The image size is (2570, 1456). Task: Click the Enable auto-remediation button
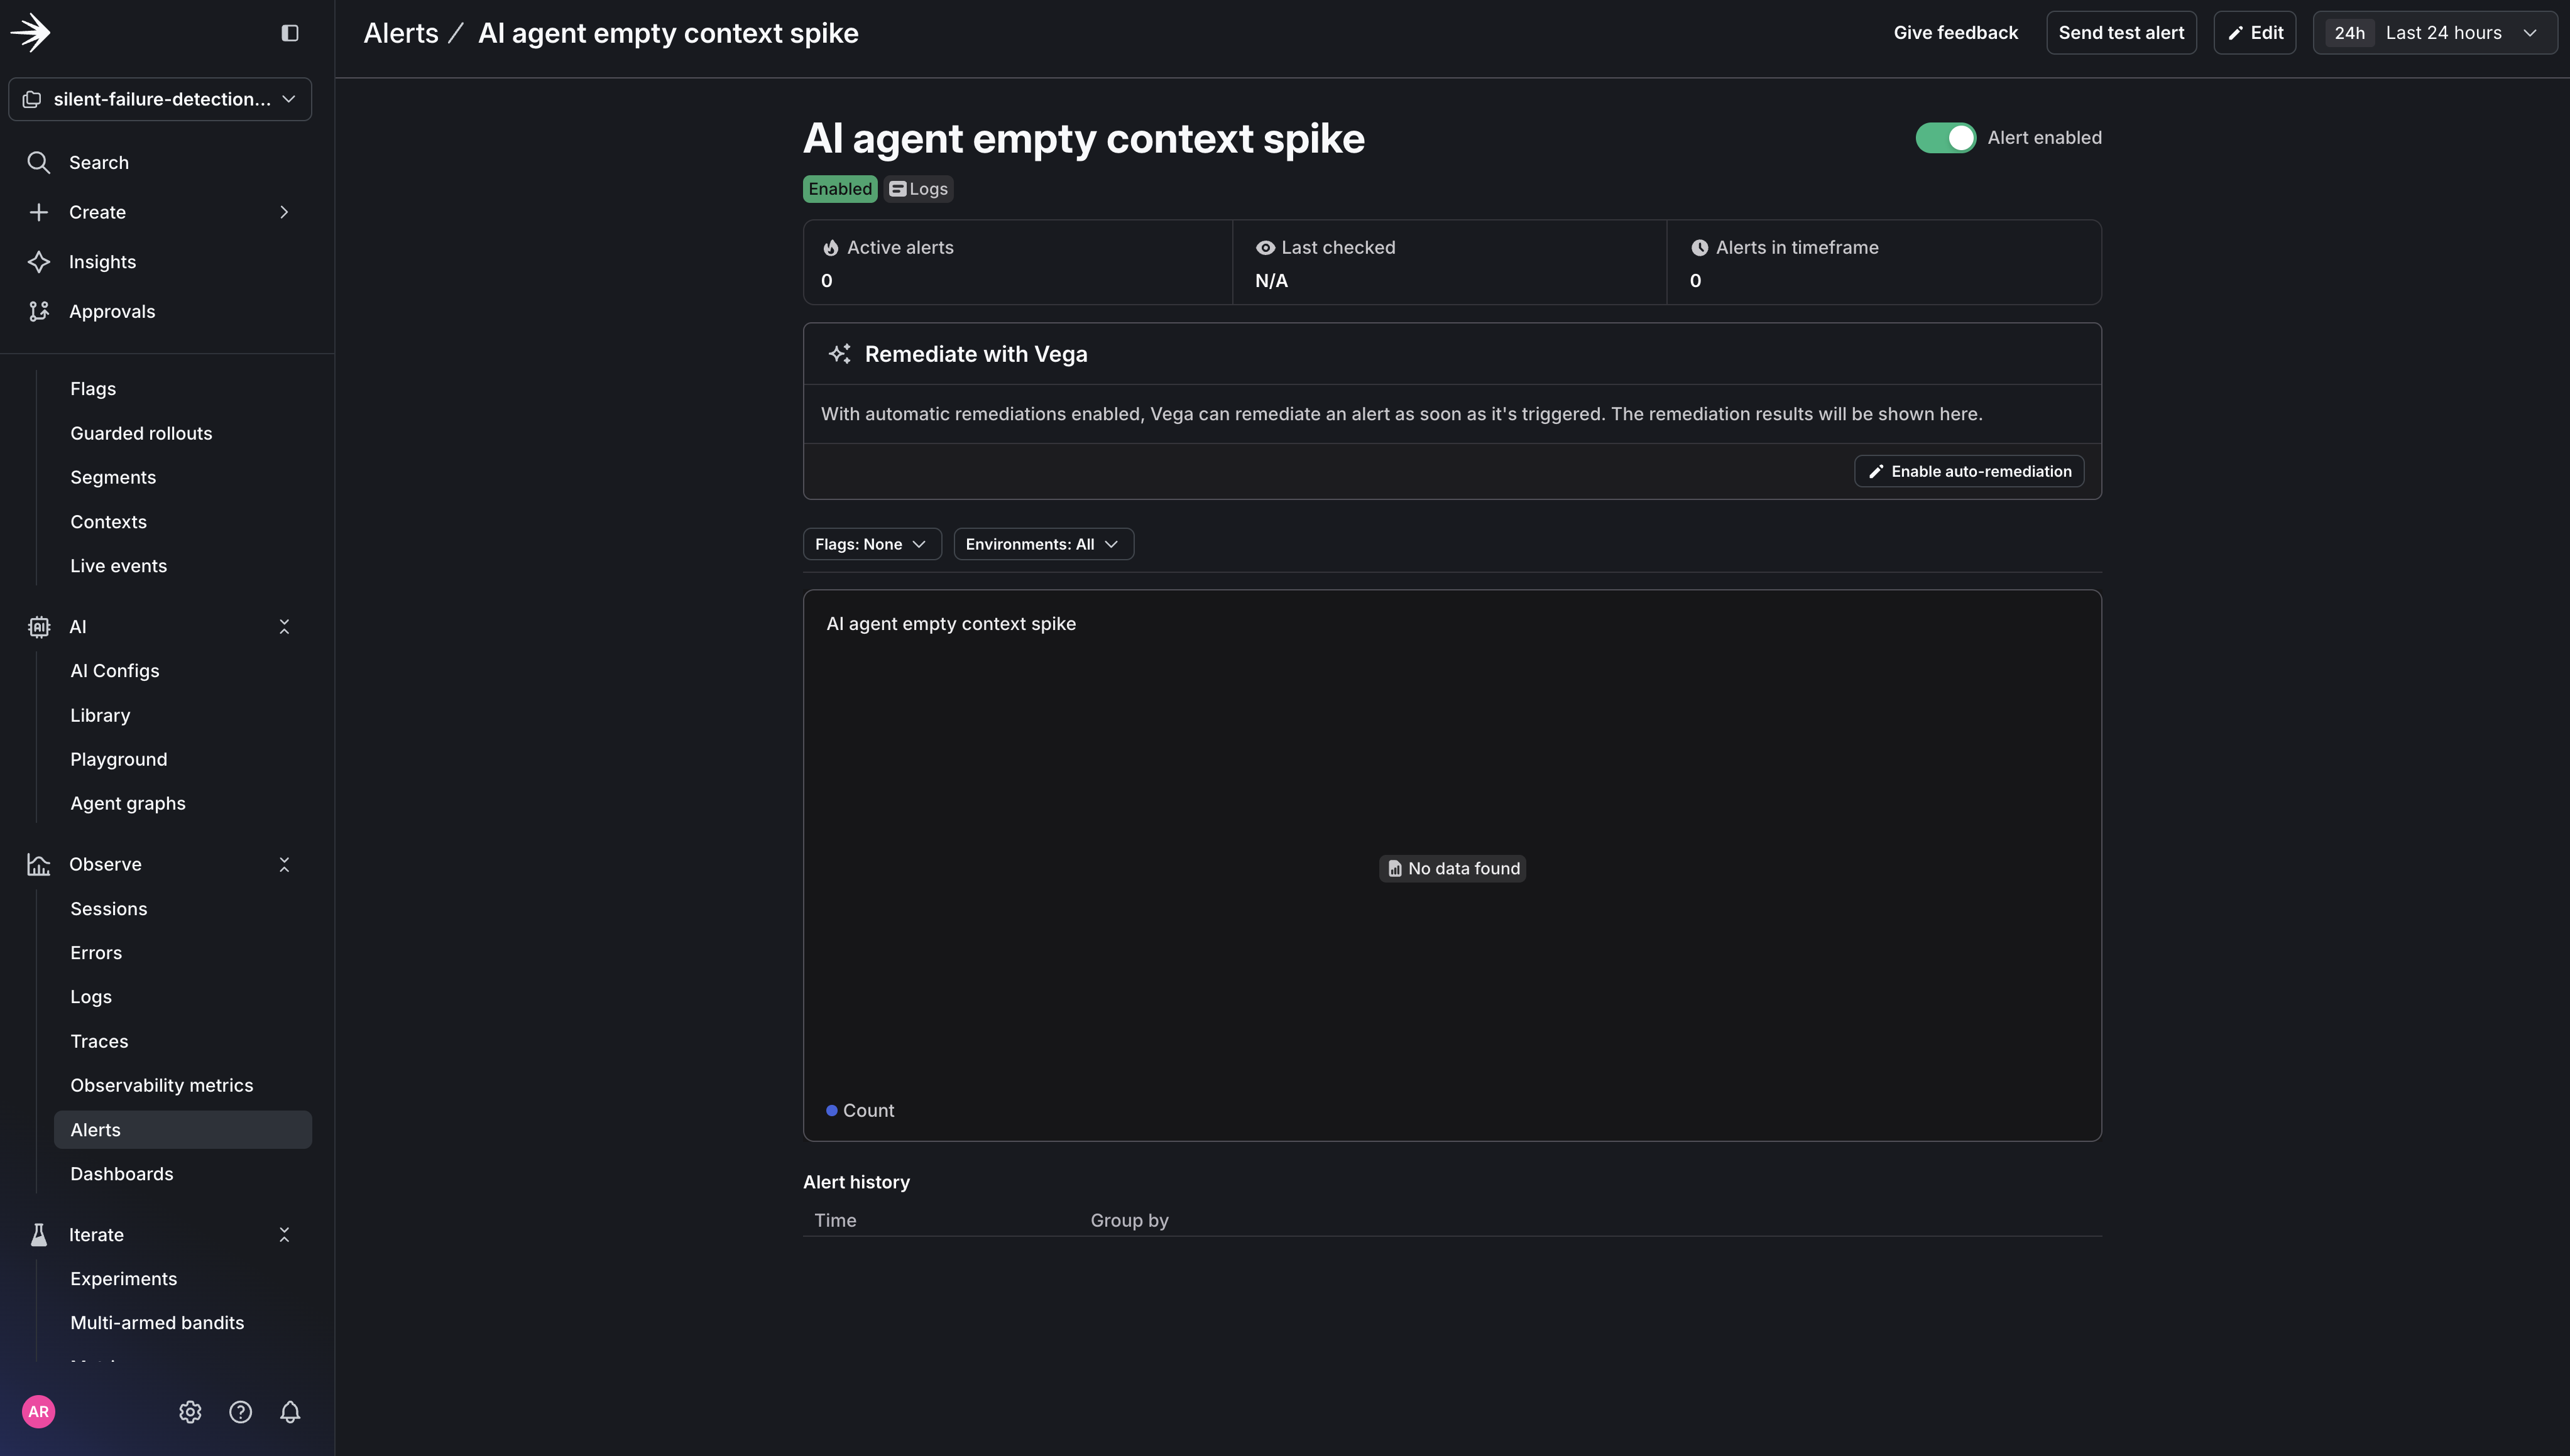coord(1968,470)
